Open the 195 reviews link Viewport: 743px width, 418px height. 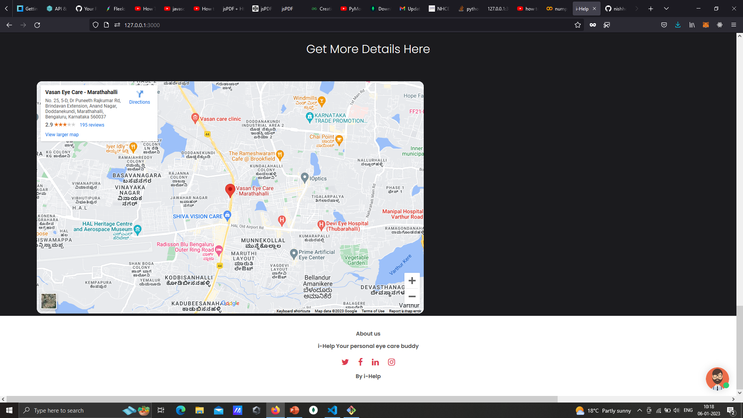[x=92, y=125]
